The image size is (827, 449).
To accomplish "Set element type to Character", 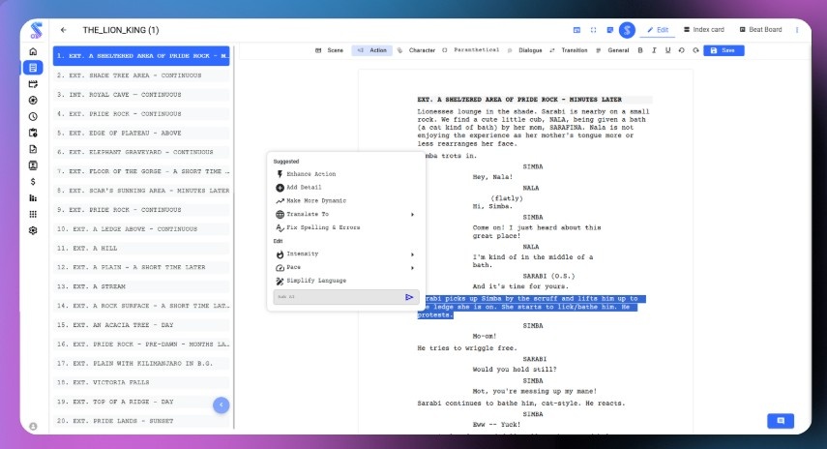I will (x=416, y=50).
